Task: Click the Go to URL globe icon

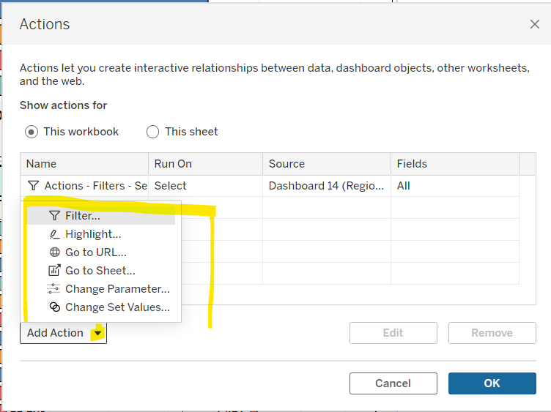Action: 54,252
